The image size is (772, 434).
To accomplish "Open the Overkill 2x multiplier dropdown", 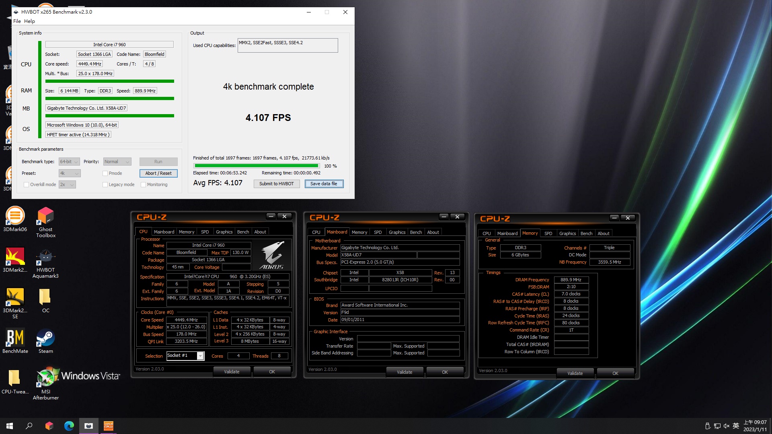I will [x=67, y=184].
